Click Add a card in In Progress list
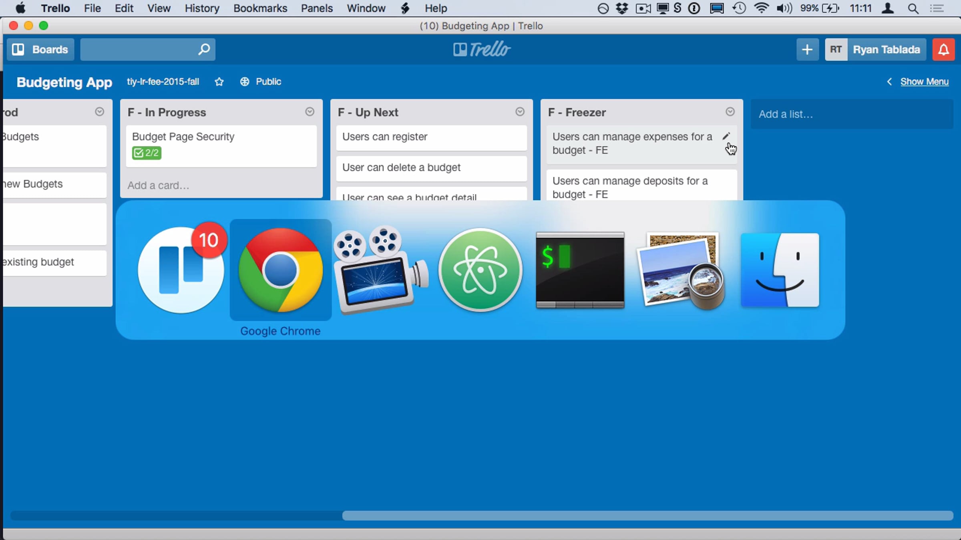Viewport: 961px width, 540px height. click(x=158, y=185)
